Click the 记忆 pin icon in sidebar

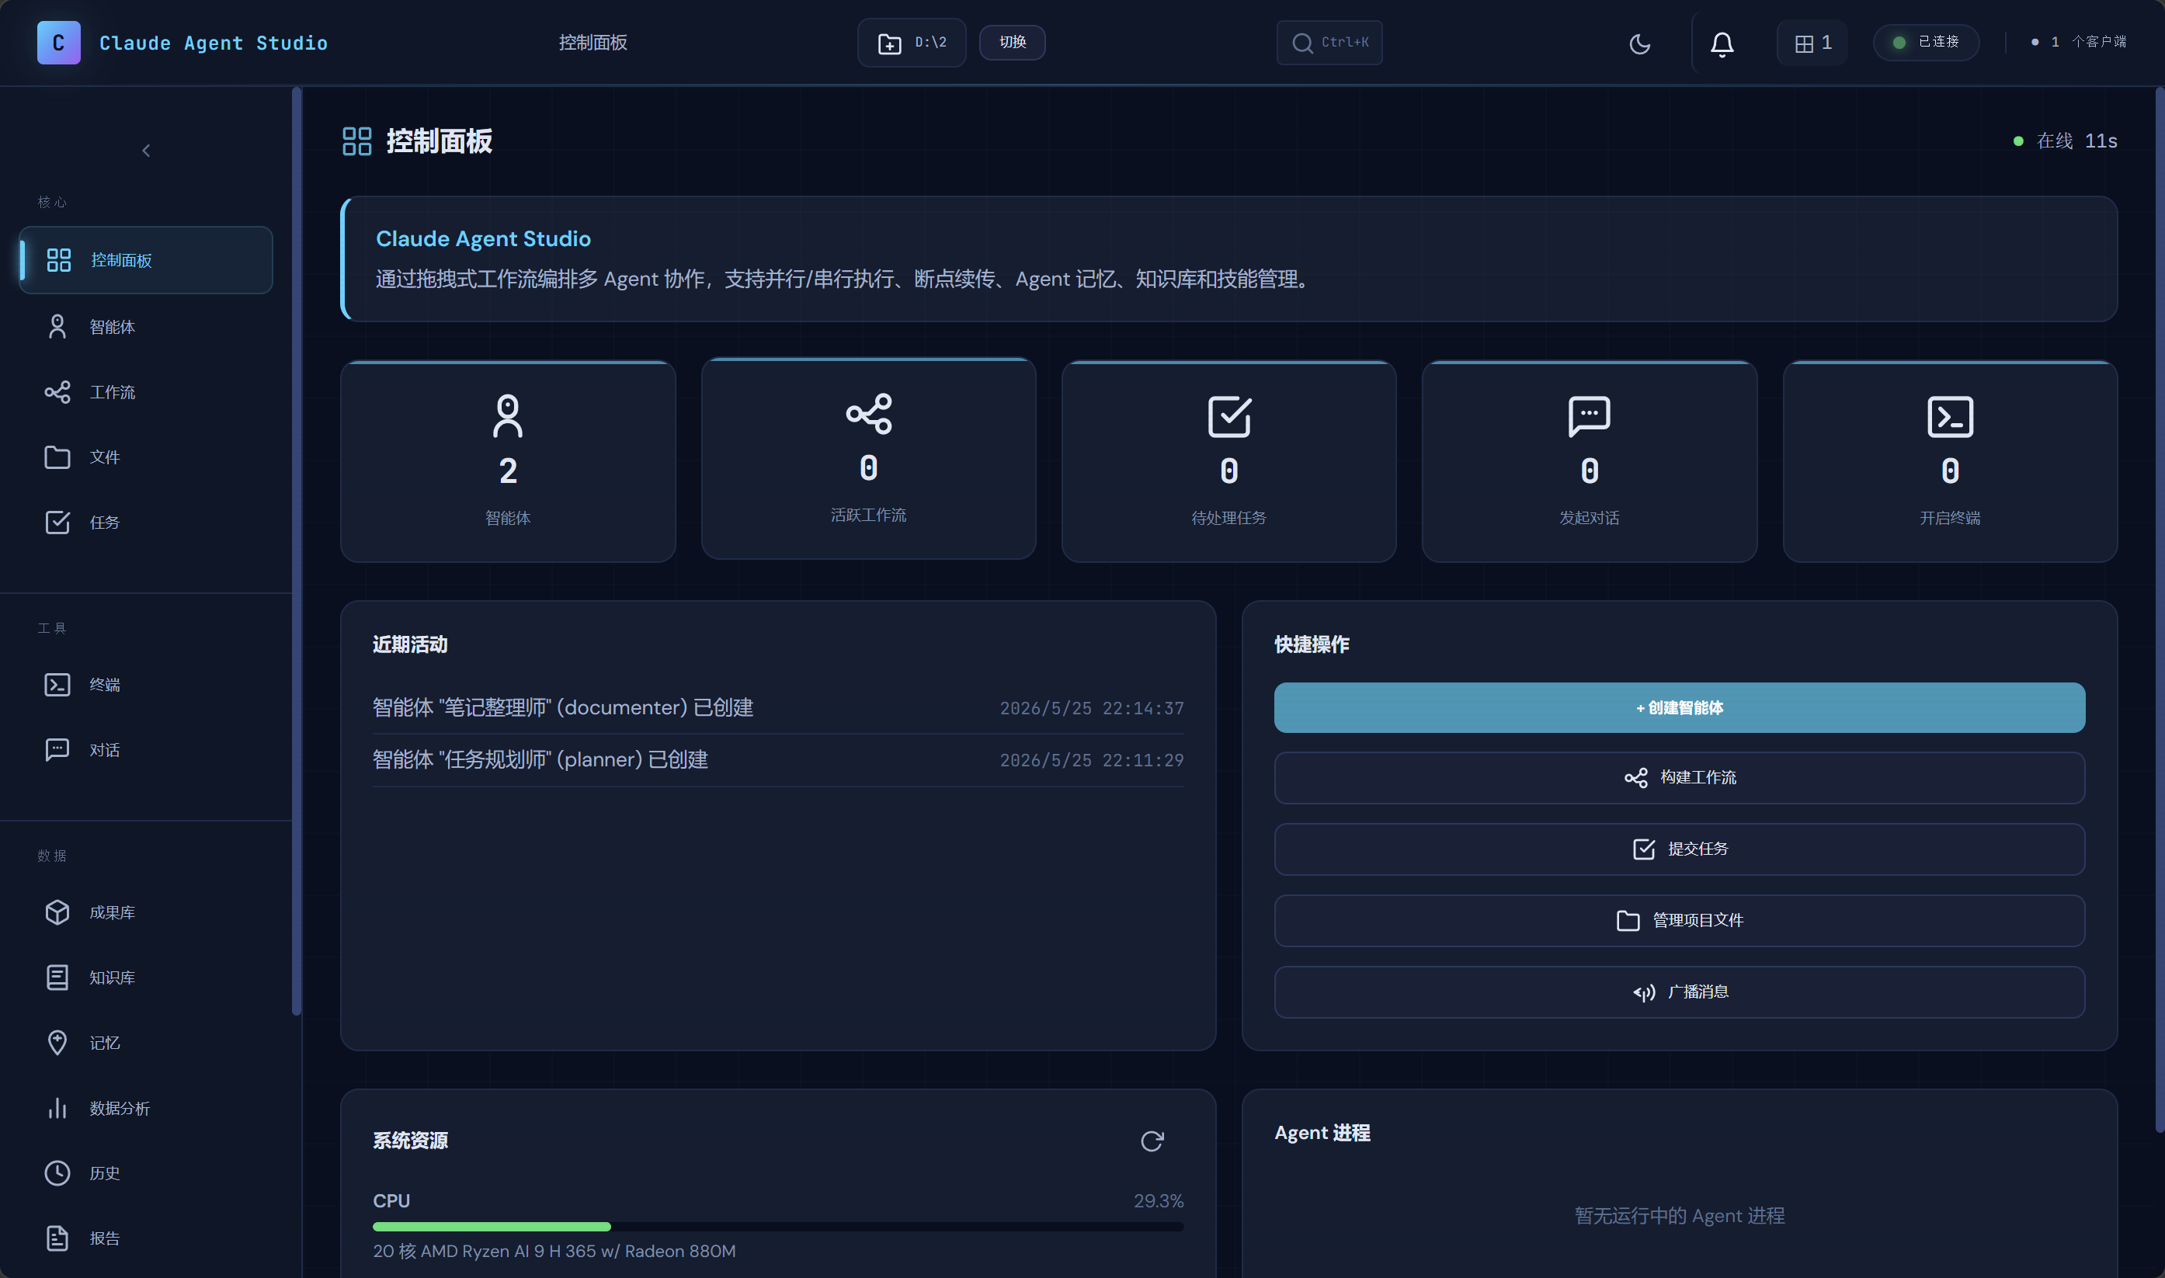point(57,1042)
